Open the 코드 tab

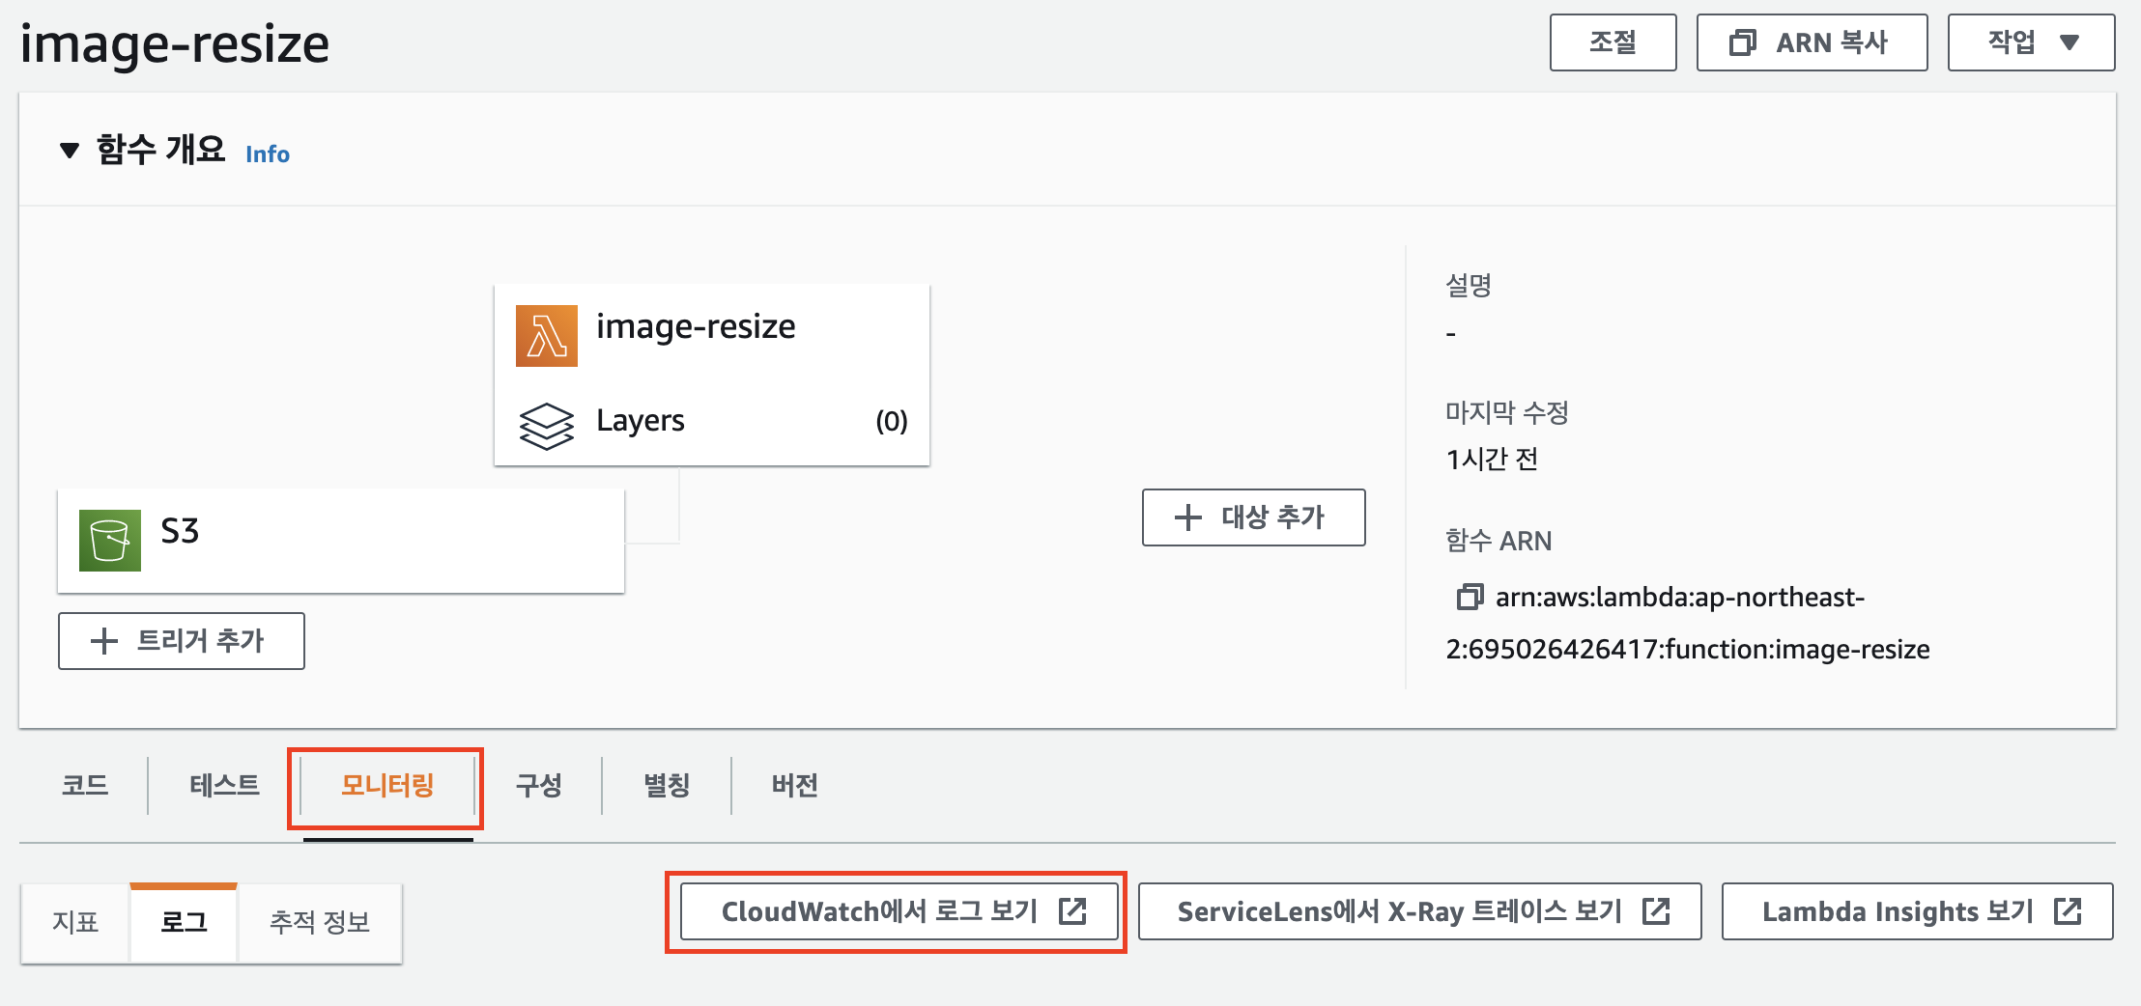[85, 786]
